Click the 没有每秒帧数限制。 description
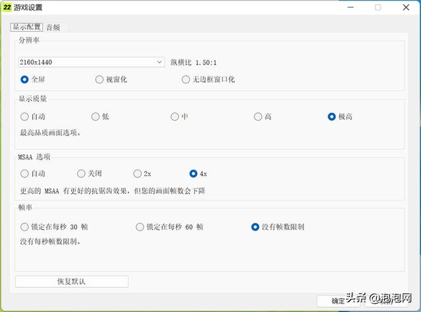 50,242
